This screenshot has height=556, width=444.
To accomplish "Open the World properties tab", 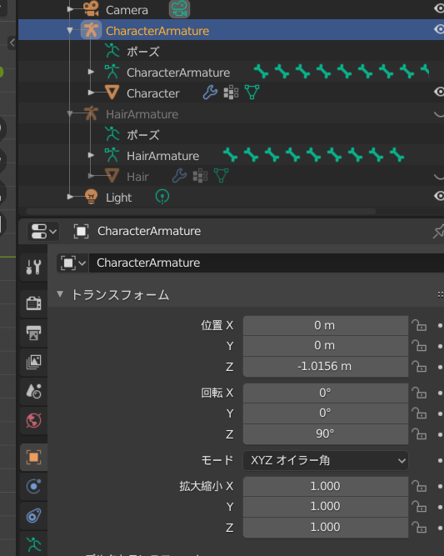I will [33, 421].
